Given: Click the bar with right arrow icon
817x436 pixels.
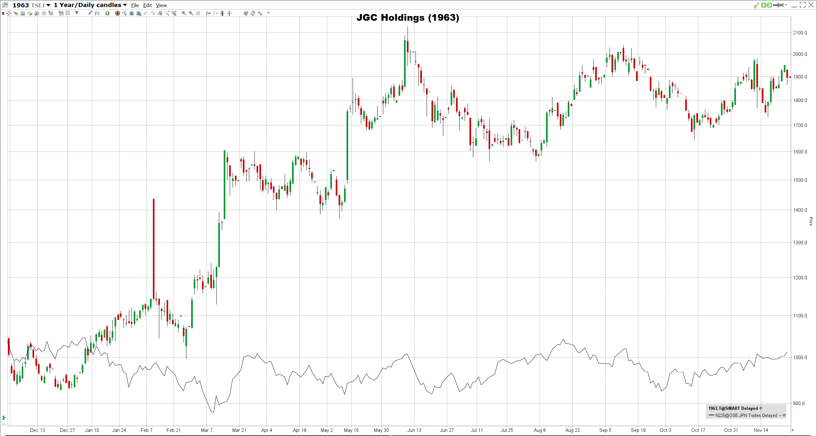Looking at the screenshot, I should pyautogui.click(x=208, y=13).
